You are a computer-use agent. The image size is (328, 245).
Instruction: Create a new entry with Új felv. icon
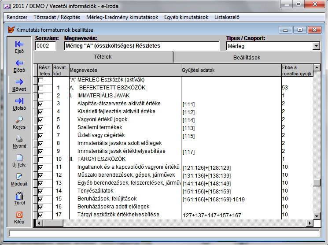click(19, 158)
